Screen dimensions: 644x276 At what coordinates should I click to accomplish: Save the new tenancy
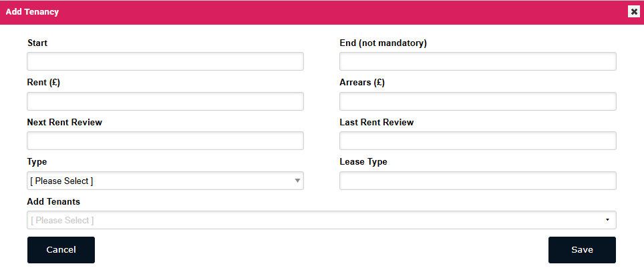click(582, 250)
